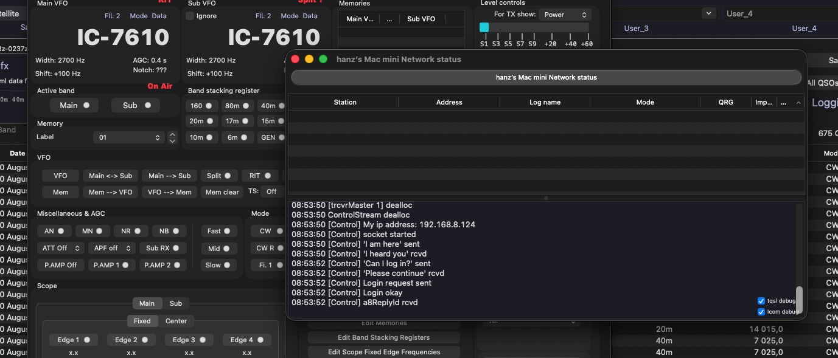The width and height of the screenshot is (838, 358).
Task: Click the Main --> Sub copy button
Action: (170, 176)
